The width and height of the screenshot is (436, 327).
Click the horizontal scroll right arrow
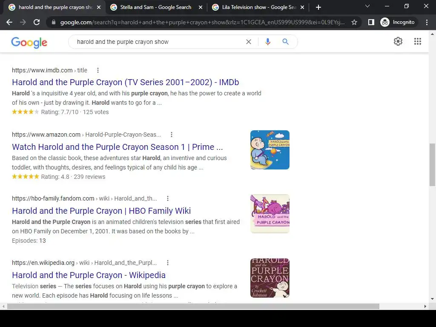[425, 307]
